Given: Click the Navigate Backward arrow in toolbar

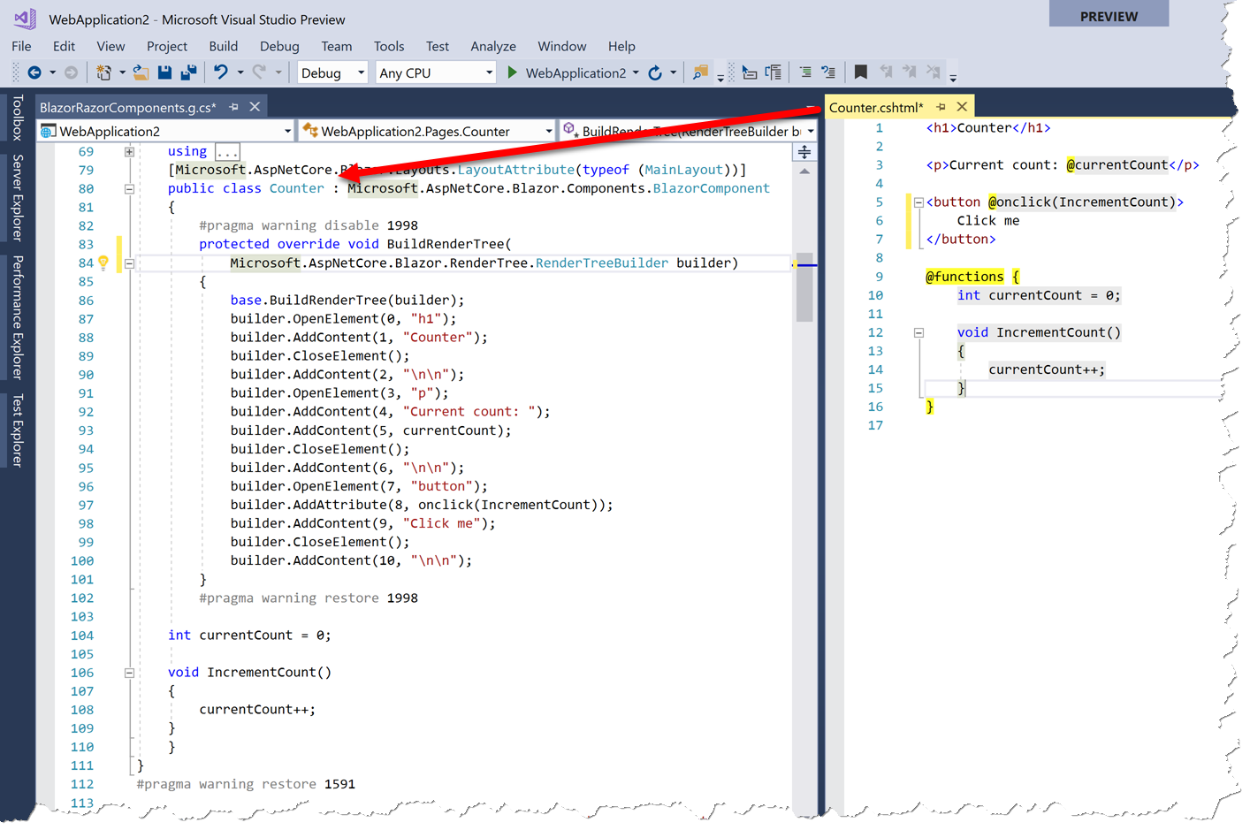Looking at the screenshot, I should 34,72.
